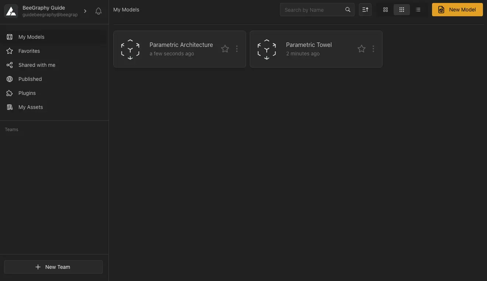This screenshot has width=487, height=281.
Task: Open Parametric Architecture three-dot menu
Action: (x=237, y=49)
